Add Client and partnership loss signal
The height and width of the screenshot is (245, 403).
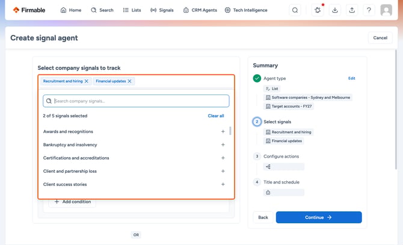pyautogui.click(x=223, y=171)
